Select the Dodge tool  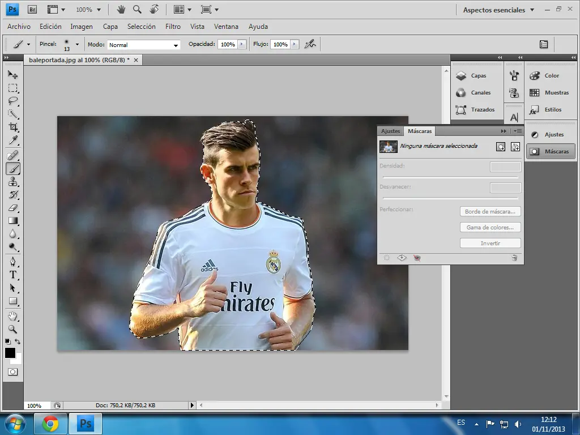(13, 247)
